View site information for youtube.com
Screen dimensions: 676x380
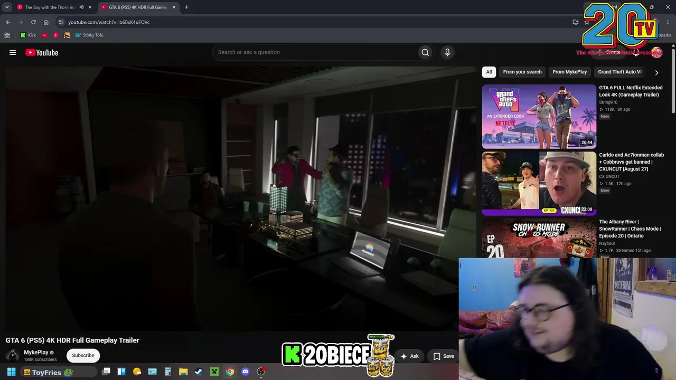pyautogui.click(x=61, y=22)
